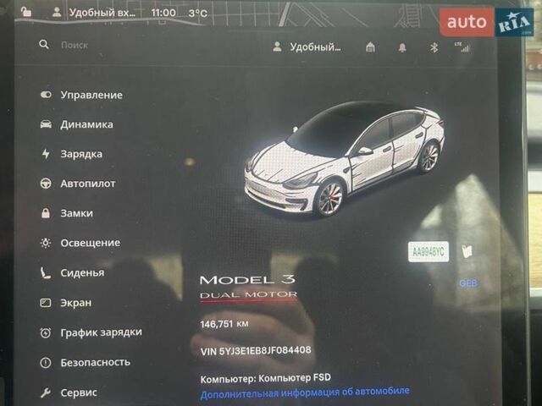542x406 pixels.
Task: Tap the unlocked padlock in status bar
Action: point(26,12)
